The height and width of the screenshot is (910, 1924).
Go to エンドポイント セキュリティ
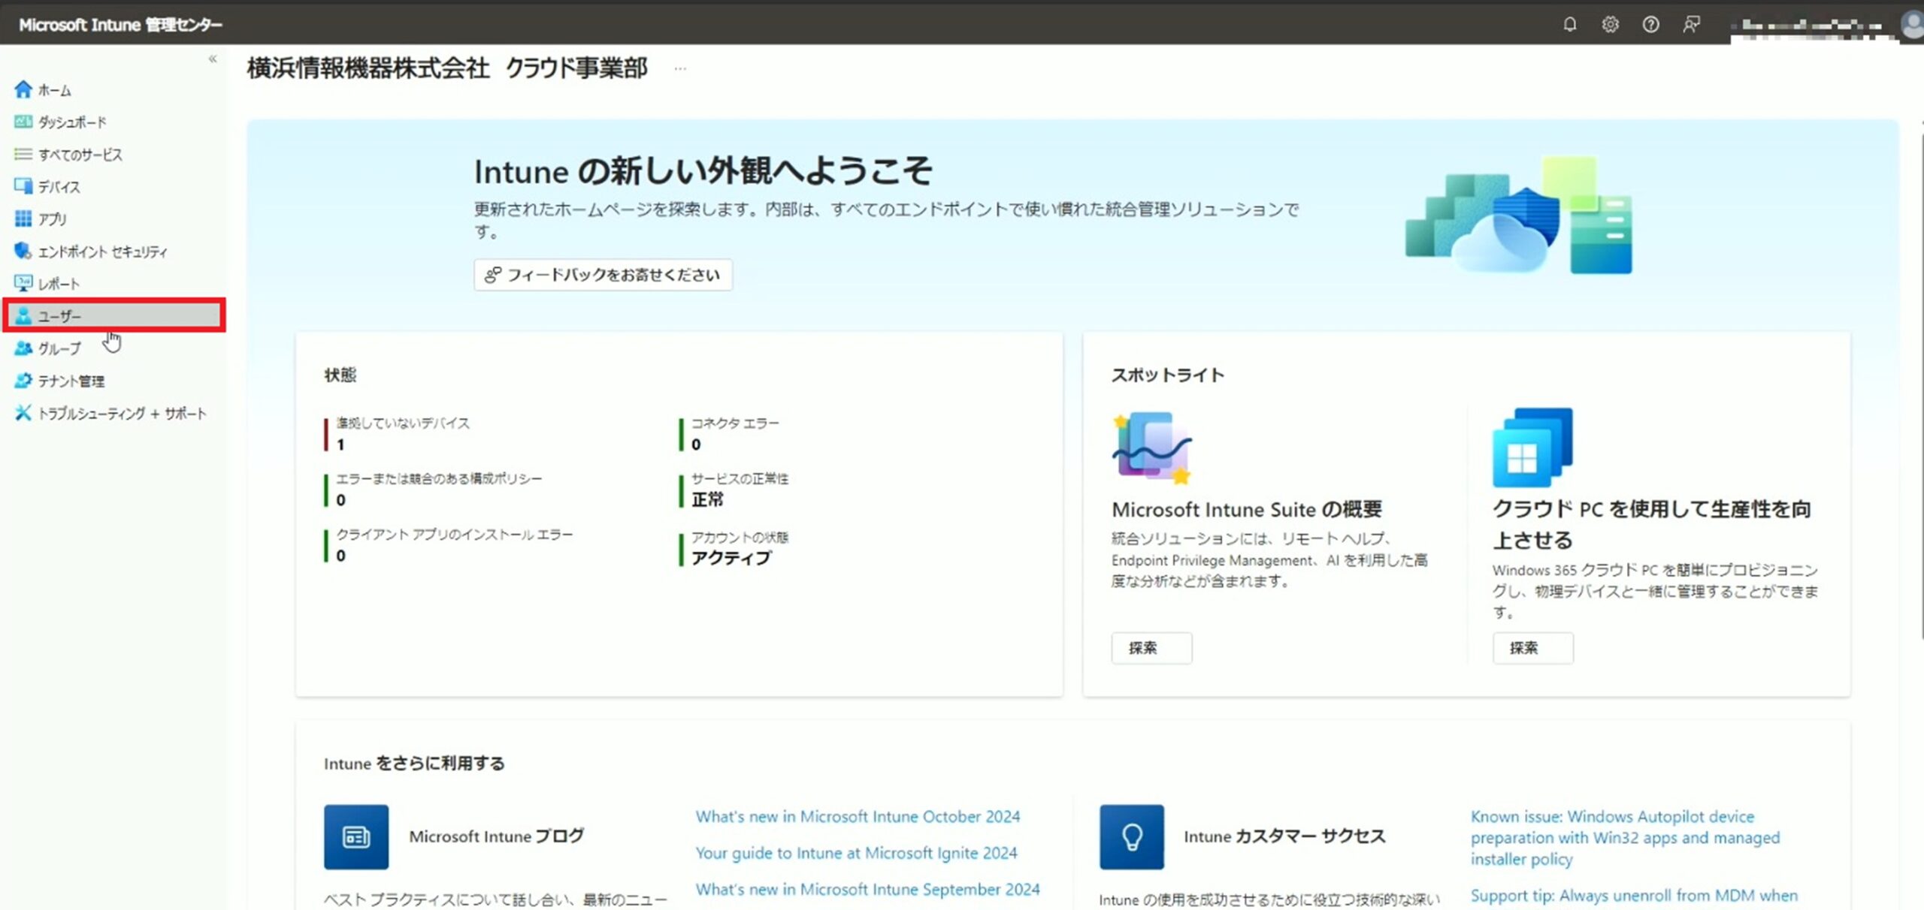[102, 252]
